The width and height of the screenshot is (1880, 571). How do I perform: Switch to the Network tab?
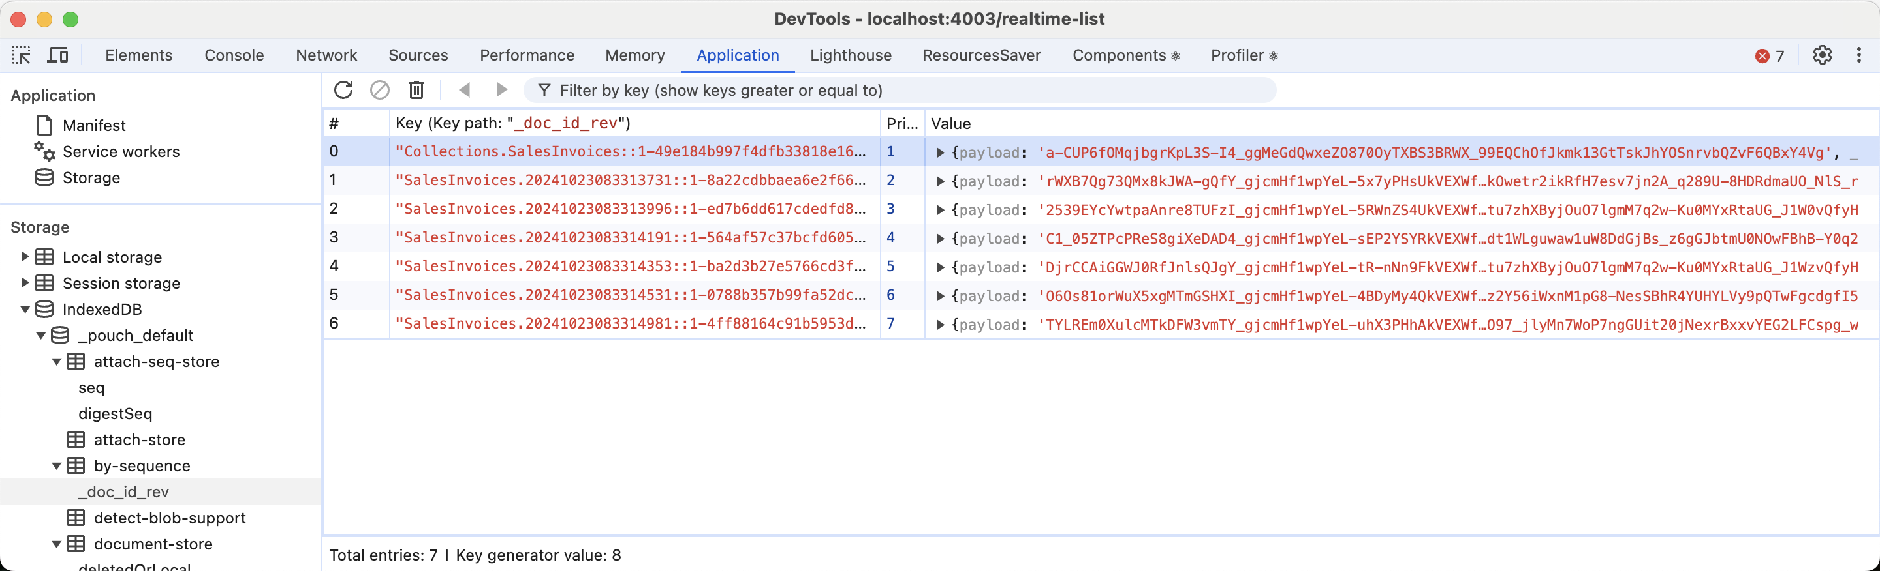tap(326, 55)
